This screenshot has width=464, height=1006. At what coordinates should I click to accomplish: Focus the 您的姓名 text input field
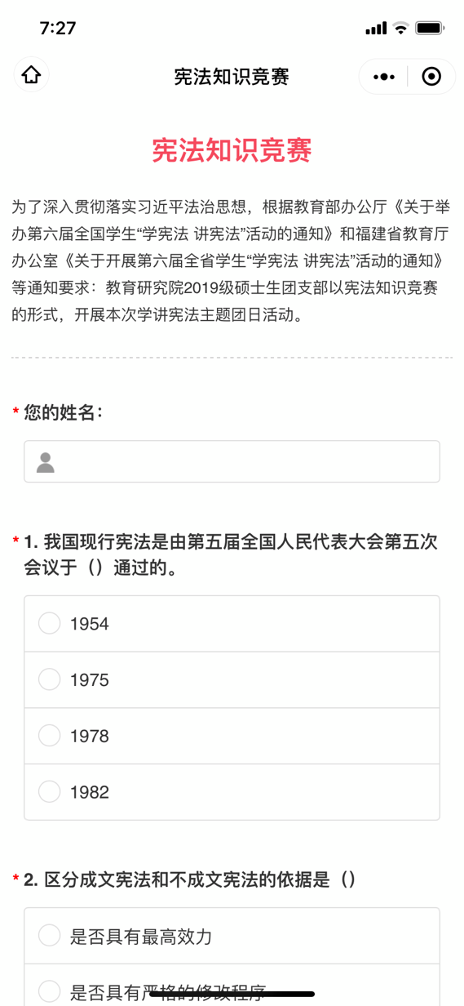click(x=232, y=461)
